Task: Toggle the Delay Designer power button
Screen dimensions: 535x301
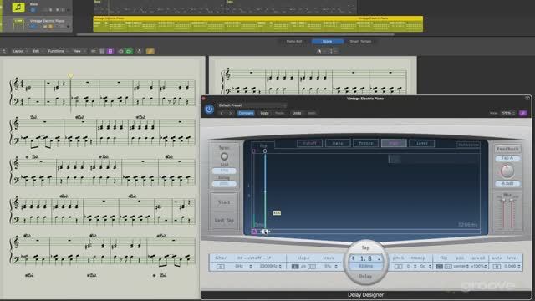Action: tap(209, 110)
